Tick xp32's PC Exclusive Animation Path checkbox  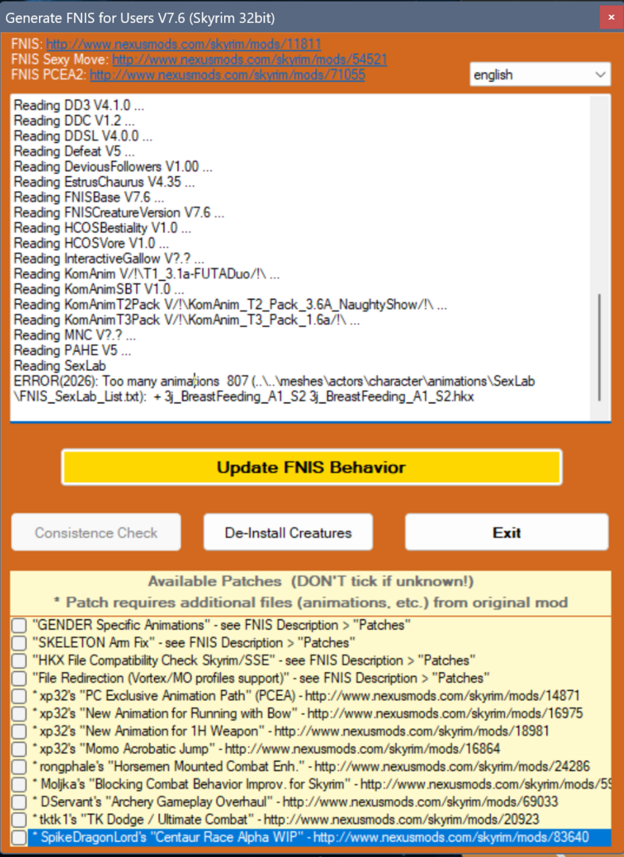click(19, 696)
